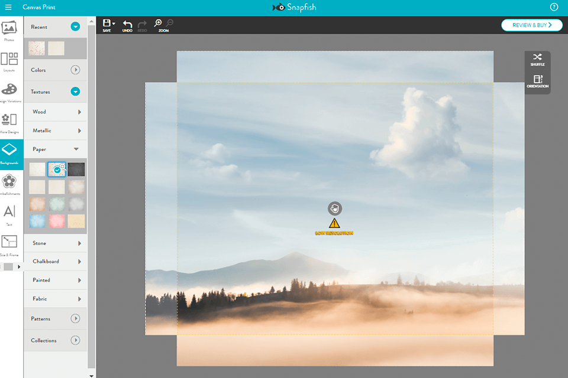Expand the Patterns section
Viewport: 568px width, 378px height.
(75, 318)
